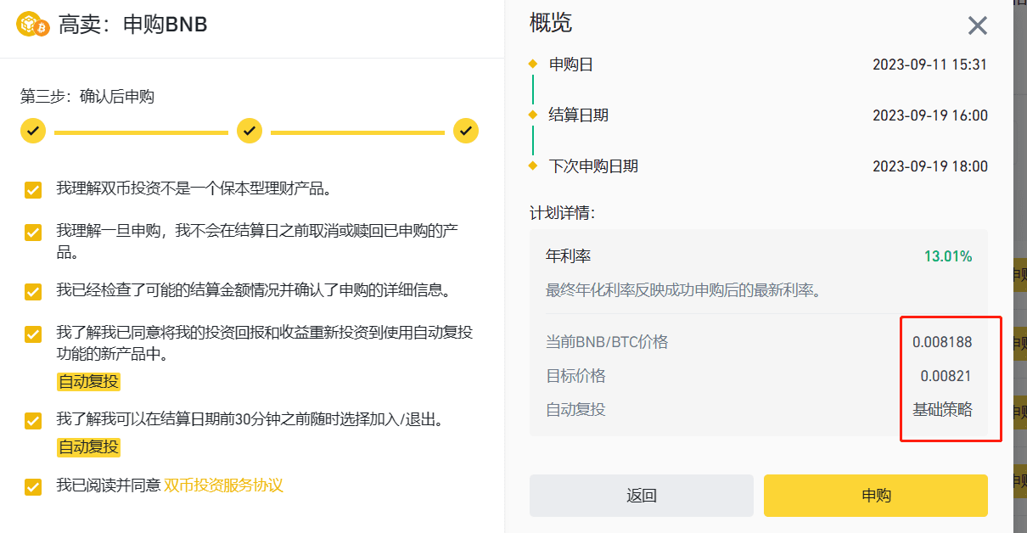Viewport: 1027px width, 533px height.
Task: Click the 基础策略 auto-reinvest value
Action: (942, 410)
